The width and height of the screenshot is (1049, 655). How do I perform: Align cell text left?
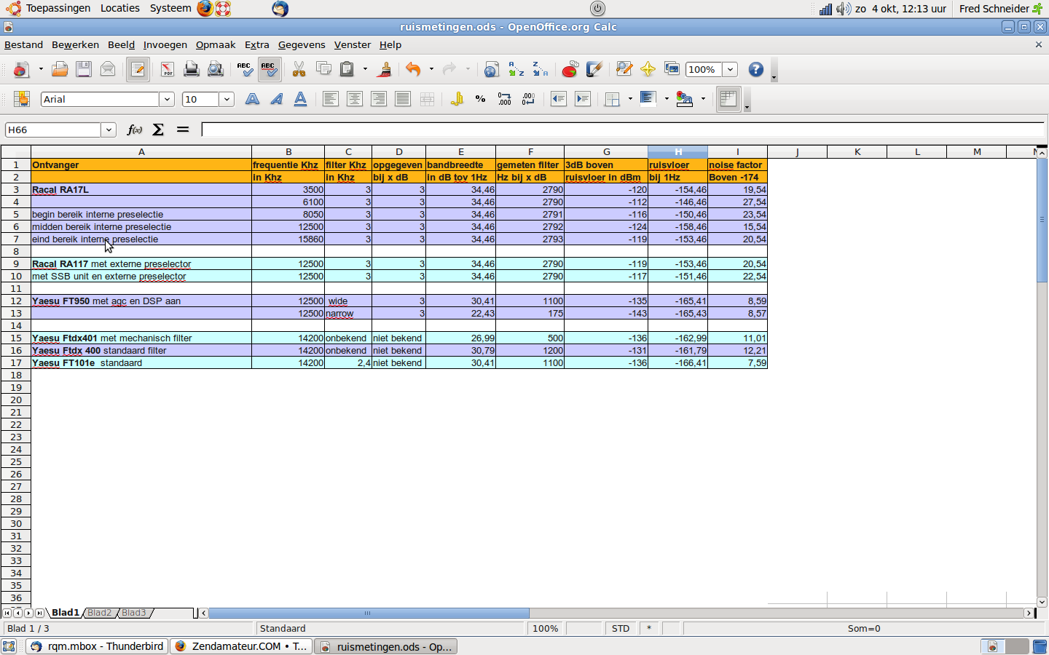pyautogui.click(x=330, y=99)
